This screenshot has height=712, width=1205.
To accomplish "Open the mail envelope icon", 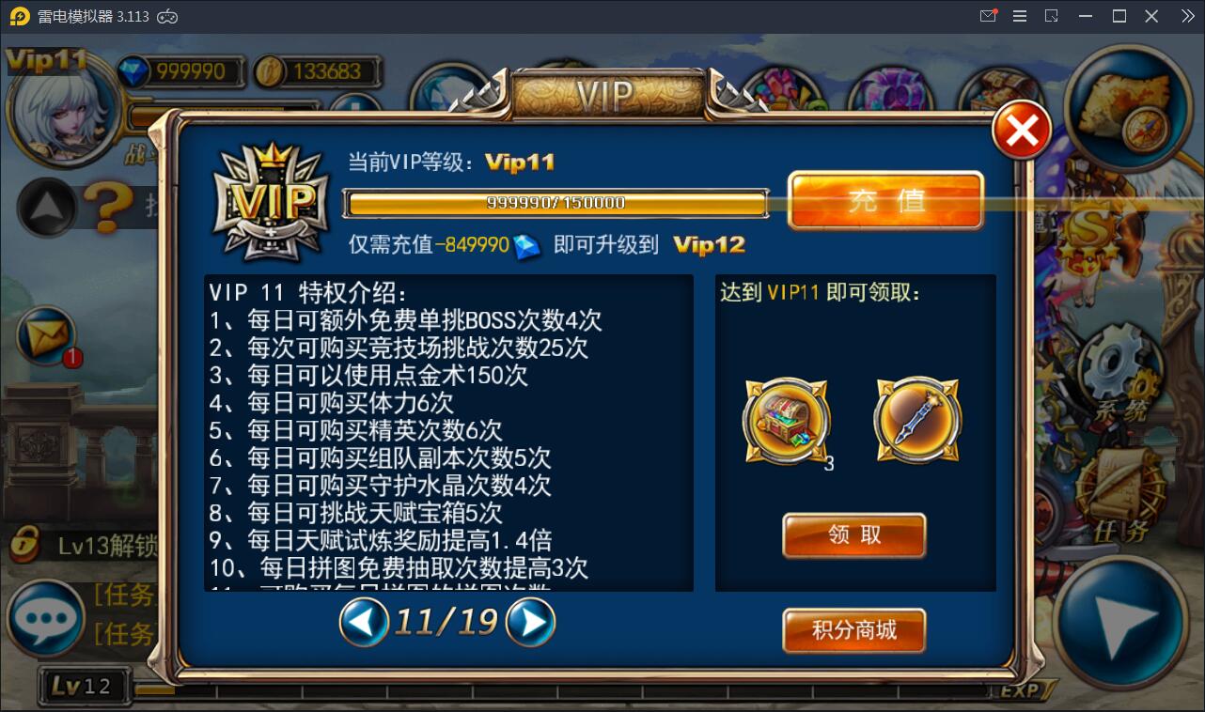I will (x=47, y=335).
